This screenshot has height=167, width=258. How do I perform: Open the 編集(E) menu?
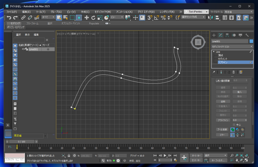click(26, 12)
